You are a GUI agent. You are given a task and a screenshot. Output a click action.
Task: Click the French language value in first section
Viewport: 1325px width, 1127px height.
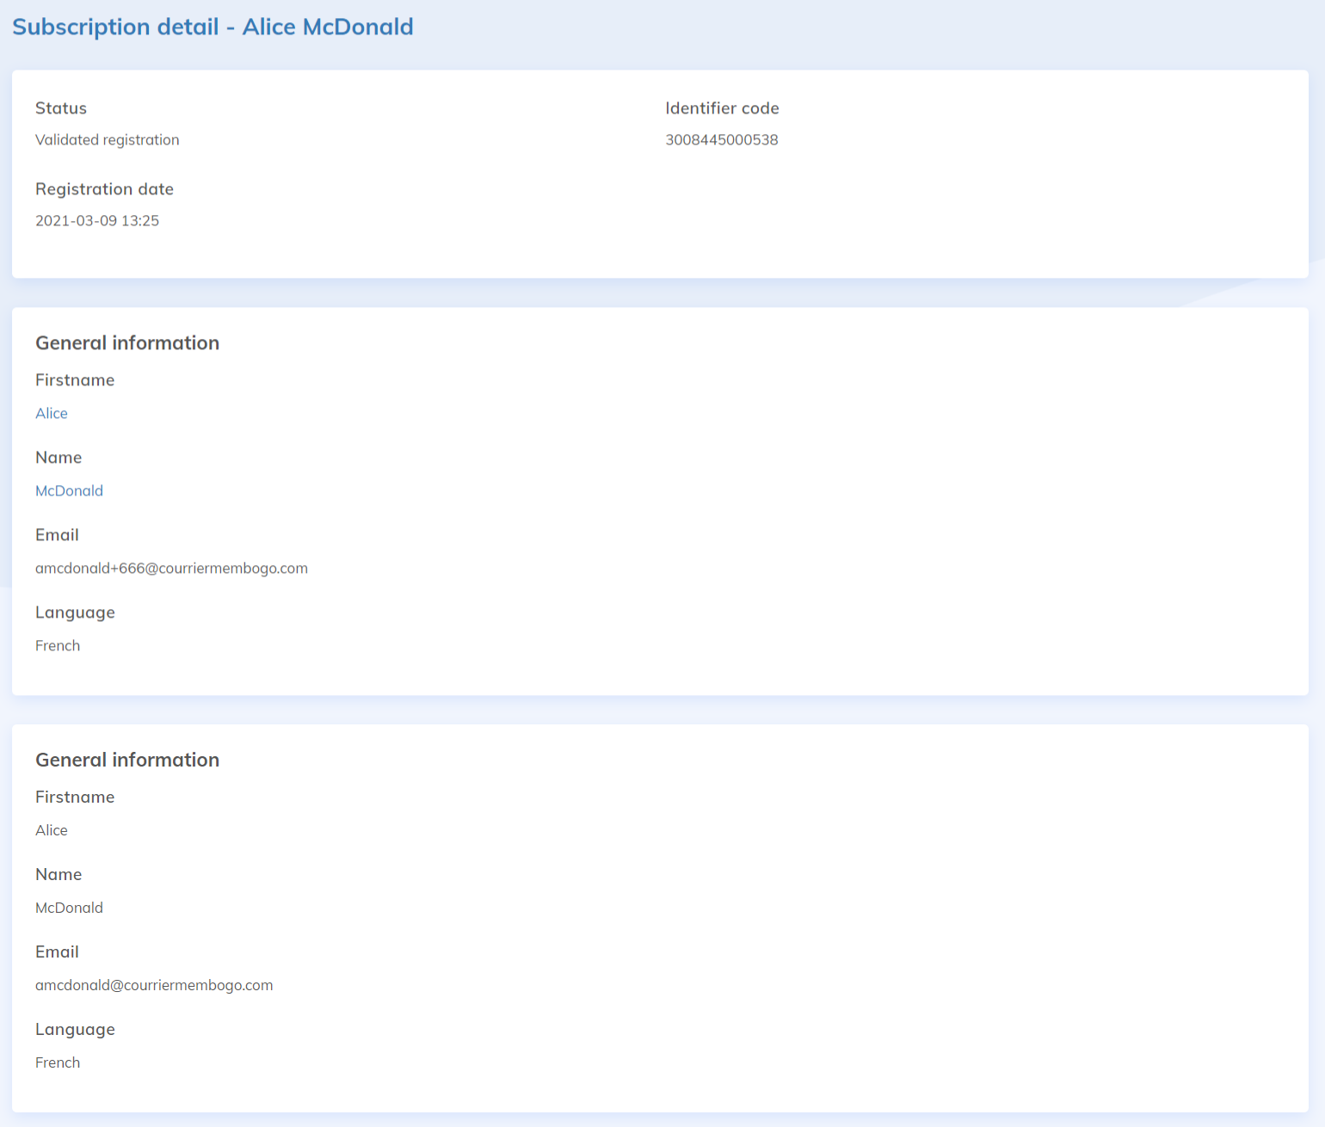(x=57, y=645)
